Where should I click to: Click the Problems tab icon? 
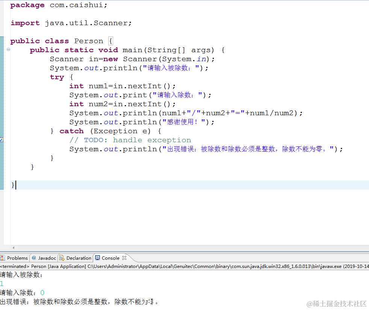(3, 258)
